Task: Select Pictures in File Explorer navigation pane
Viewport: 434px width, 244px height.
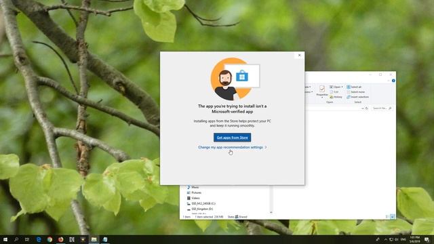Action: (194, 192)
